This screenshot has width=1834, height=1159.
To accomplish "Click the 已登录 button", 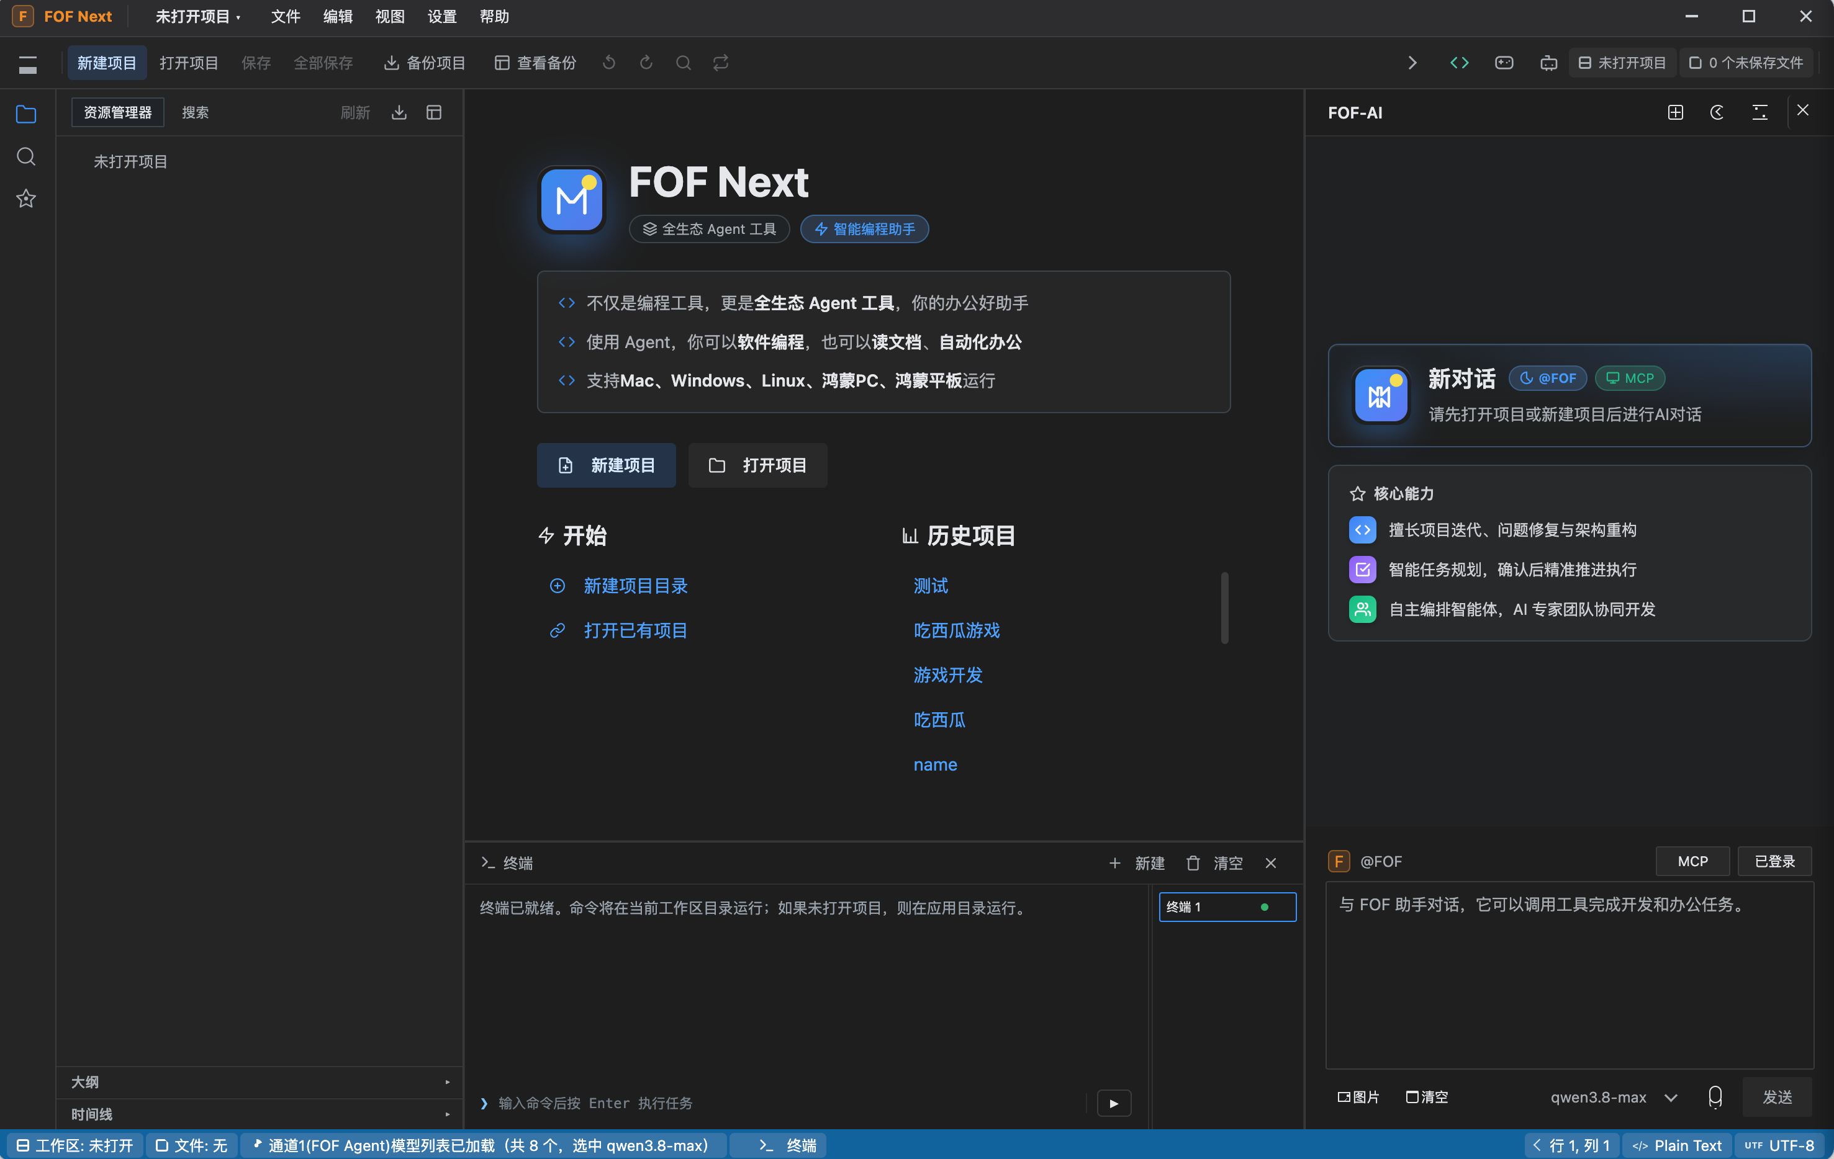I will point(1774,861).
